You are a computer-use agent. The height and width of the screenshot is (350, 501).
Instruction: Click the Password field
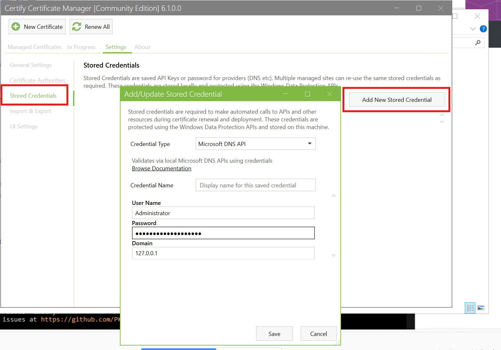[223, 233]
